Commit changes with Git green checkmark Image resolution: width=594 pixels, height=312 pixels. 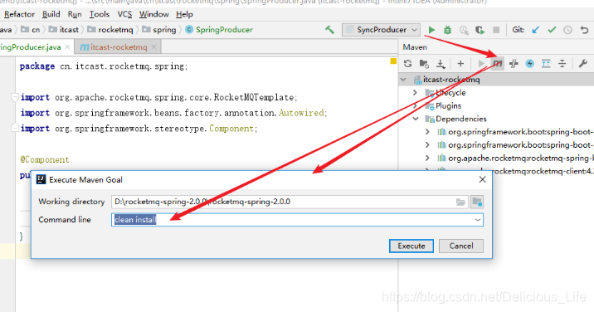tap(552, 30)
